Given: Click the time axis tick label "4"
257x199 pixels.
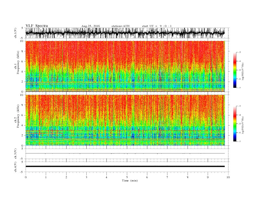Looking at the screenshot, I should point(106,177).
